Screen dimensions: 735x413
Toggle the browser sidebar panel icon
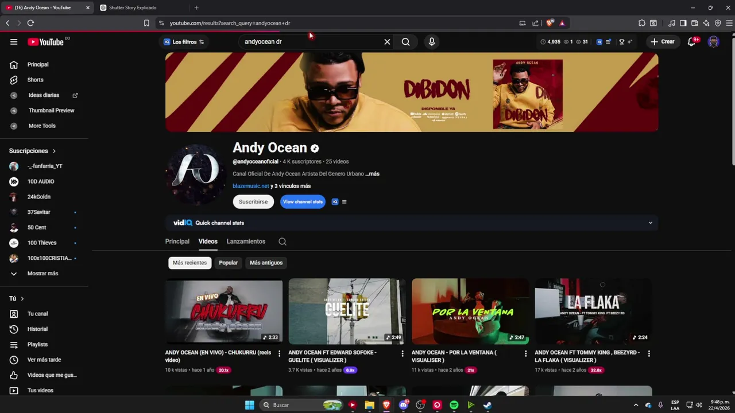tap(683, 23)
